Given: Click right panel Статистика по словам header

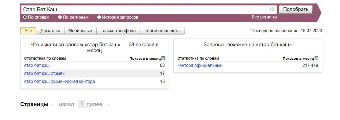Looking at the screenshot, I should [198, 58].
